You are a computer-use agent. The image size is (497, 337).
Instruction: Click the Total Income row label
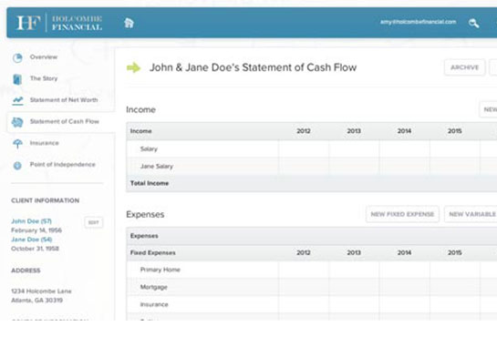pyautogui.click(x=150, y=183)
